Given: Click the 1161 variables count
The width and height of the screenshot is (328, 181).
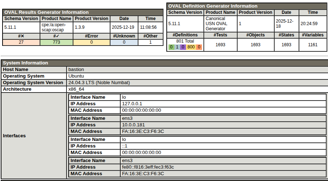Looking at the screenshot, I should tap(312, 45).
